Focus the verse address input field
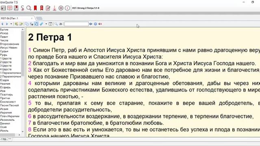The height and width of the screenshot is (146, 260). 76,24
